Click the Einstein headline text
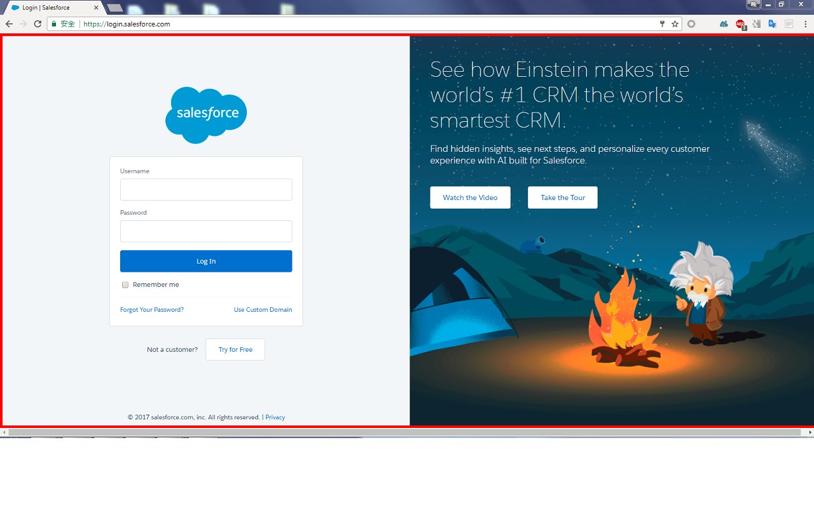Image resolution: width=814 pixels, height=508 pixels. coord(560,95)
